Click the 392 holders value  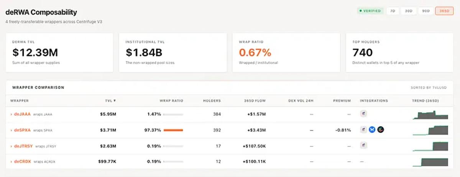[x=217, y=130]
